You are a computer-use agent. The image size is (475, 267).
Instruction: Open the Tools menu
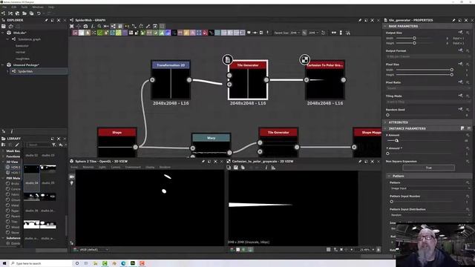(x=24, y=7)
